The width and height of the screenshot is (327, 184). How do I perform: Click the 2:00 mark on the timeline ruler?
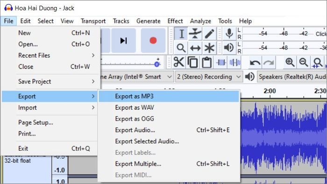(270, 91)
